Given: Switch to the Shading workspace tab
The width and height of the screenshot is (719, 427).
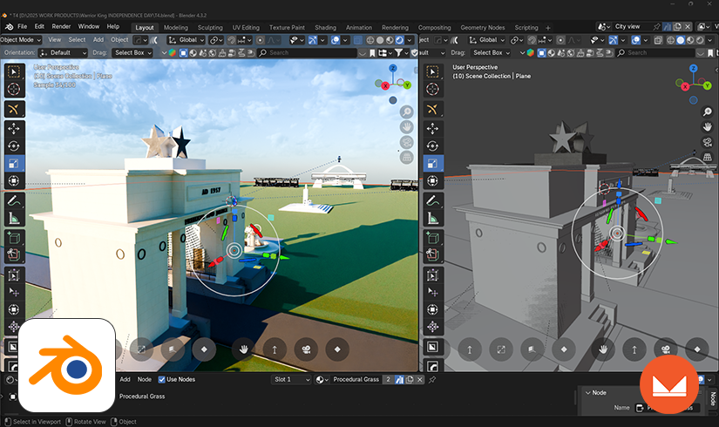Looking at the screenshot, I should click(325, 27).
